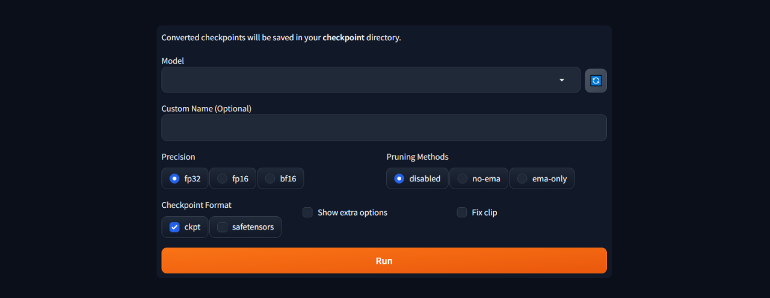Click the Model dropdown arrow

[562, 80]
